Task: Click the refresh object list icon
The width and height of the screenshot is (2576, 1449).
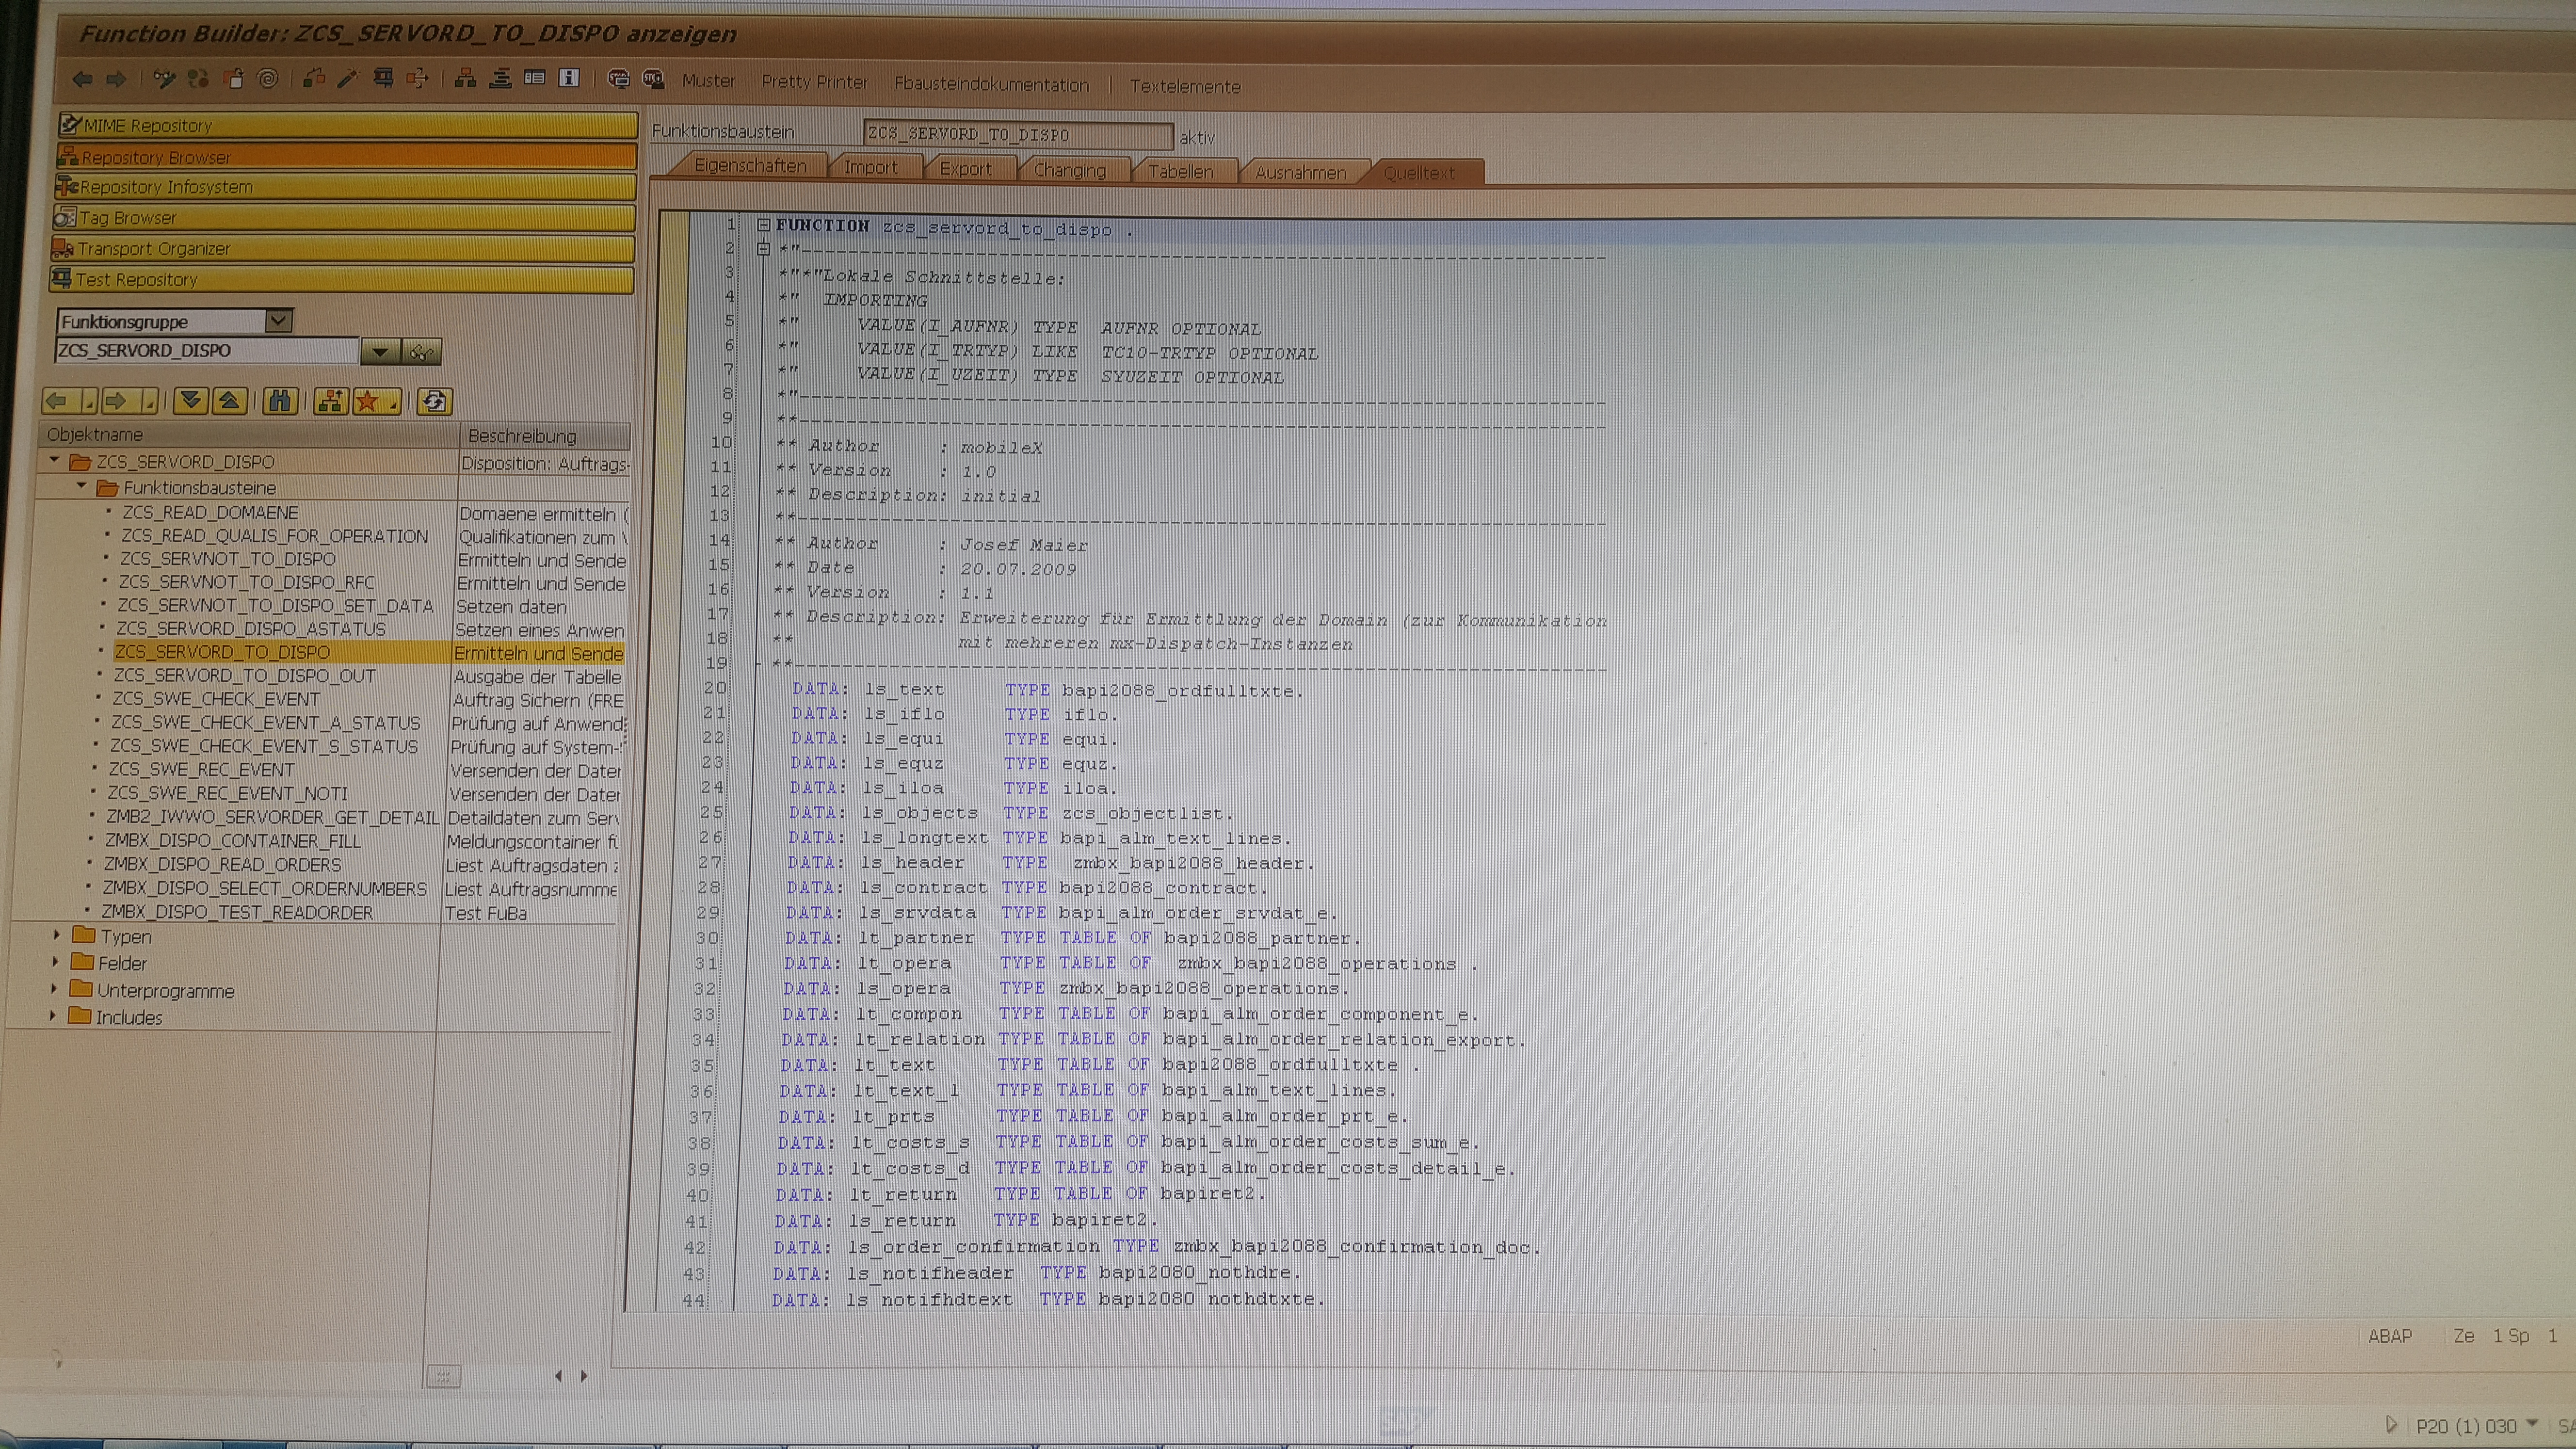Action: point(434,402)
